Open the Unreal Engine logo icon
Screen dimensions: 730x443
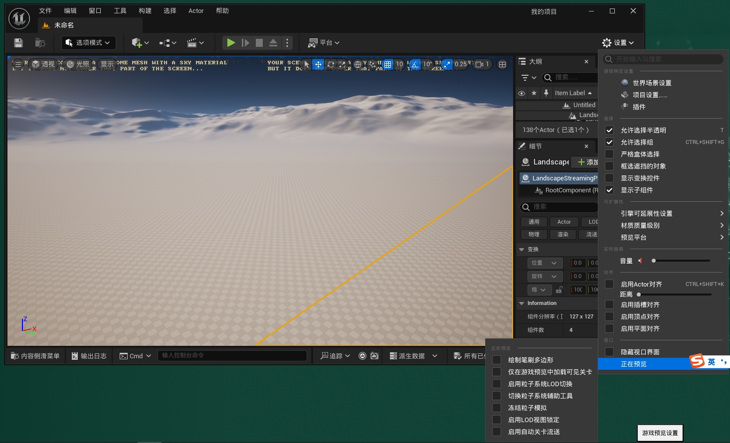(19, 18)
